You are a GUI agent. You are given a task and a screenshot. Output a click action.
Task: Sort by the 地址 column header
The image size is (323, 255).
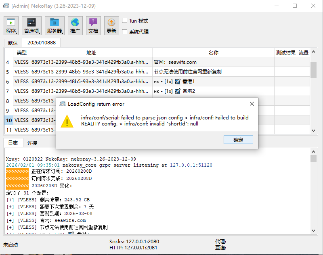(x=91, y=53)
